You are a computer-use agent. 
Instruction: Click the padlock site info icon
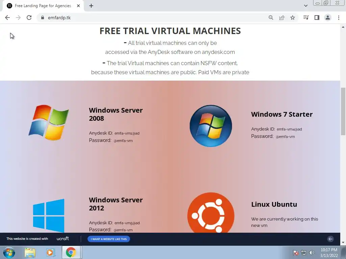click(x=43, y=18)
